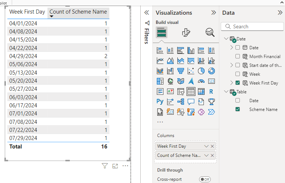Select the Line chart visual

160,61
